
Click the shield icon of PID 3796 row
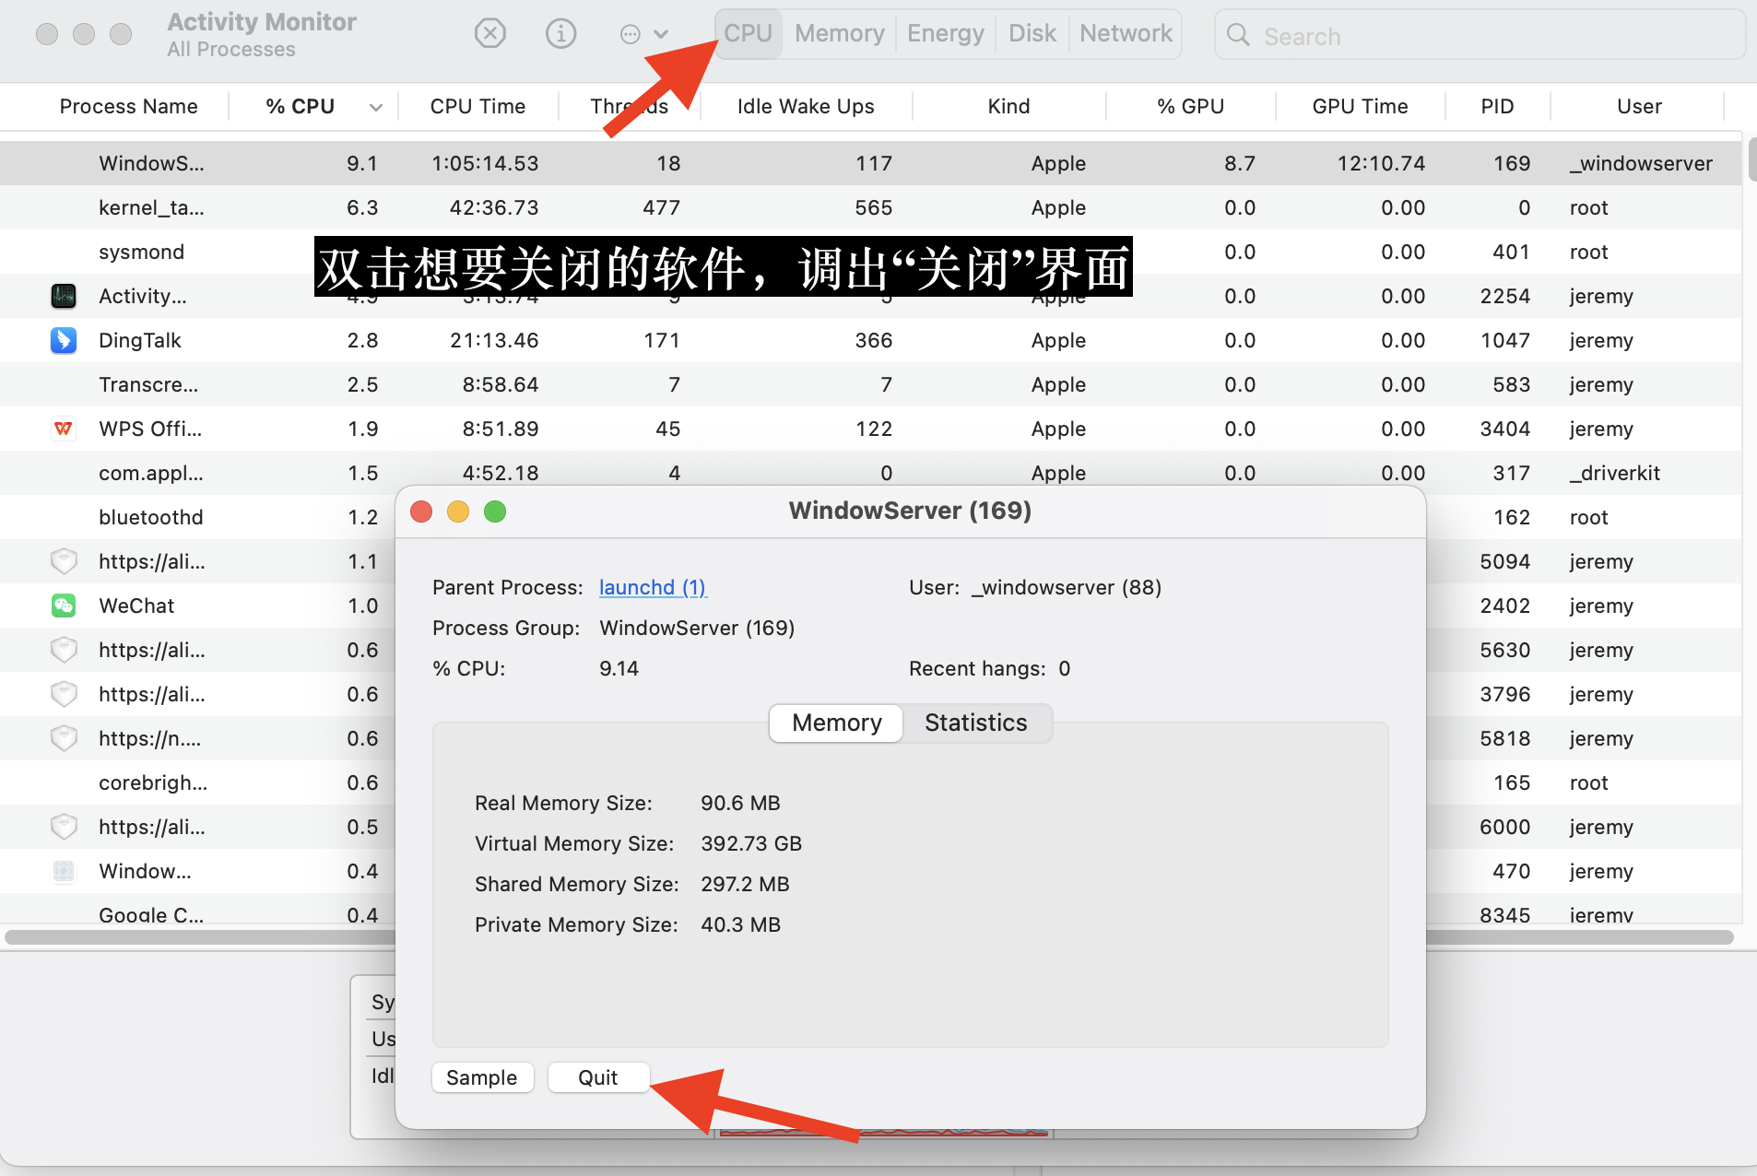(x=64, y=694)
